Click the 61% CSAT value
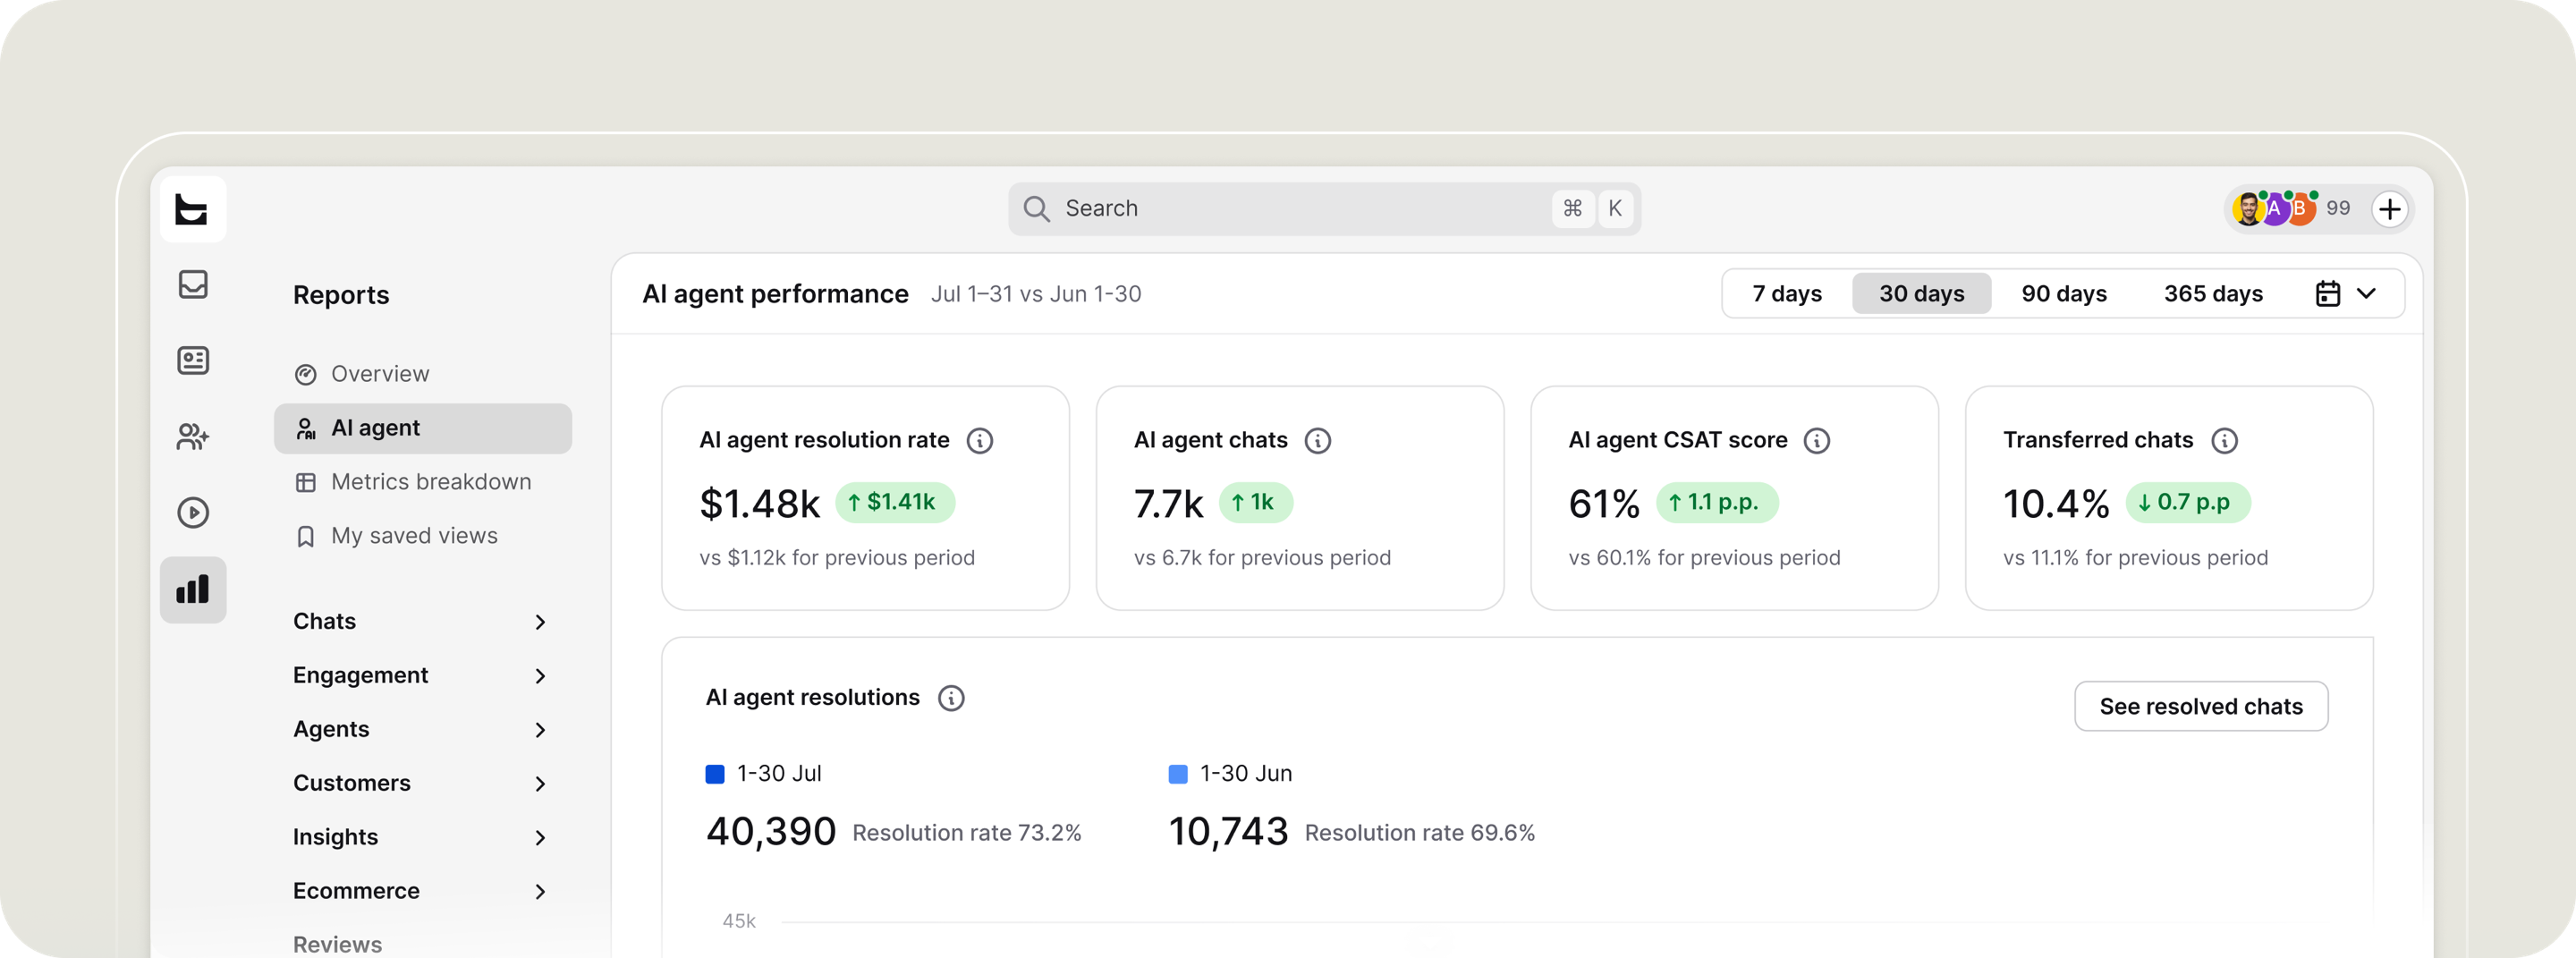Viewport: 2576px width, 958px height. coord(1604,504)
